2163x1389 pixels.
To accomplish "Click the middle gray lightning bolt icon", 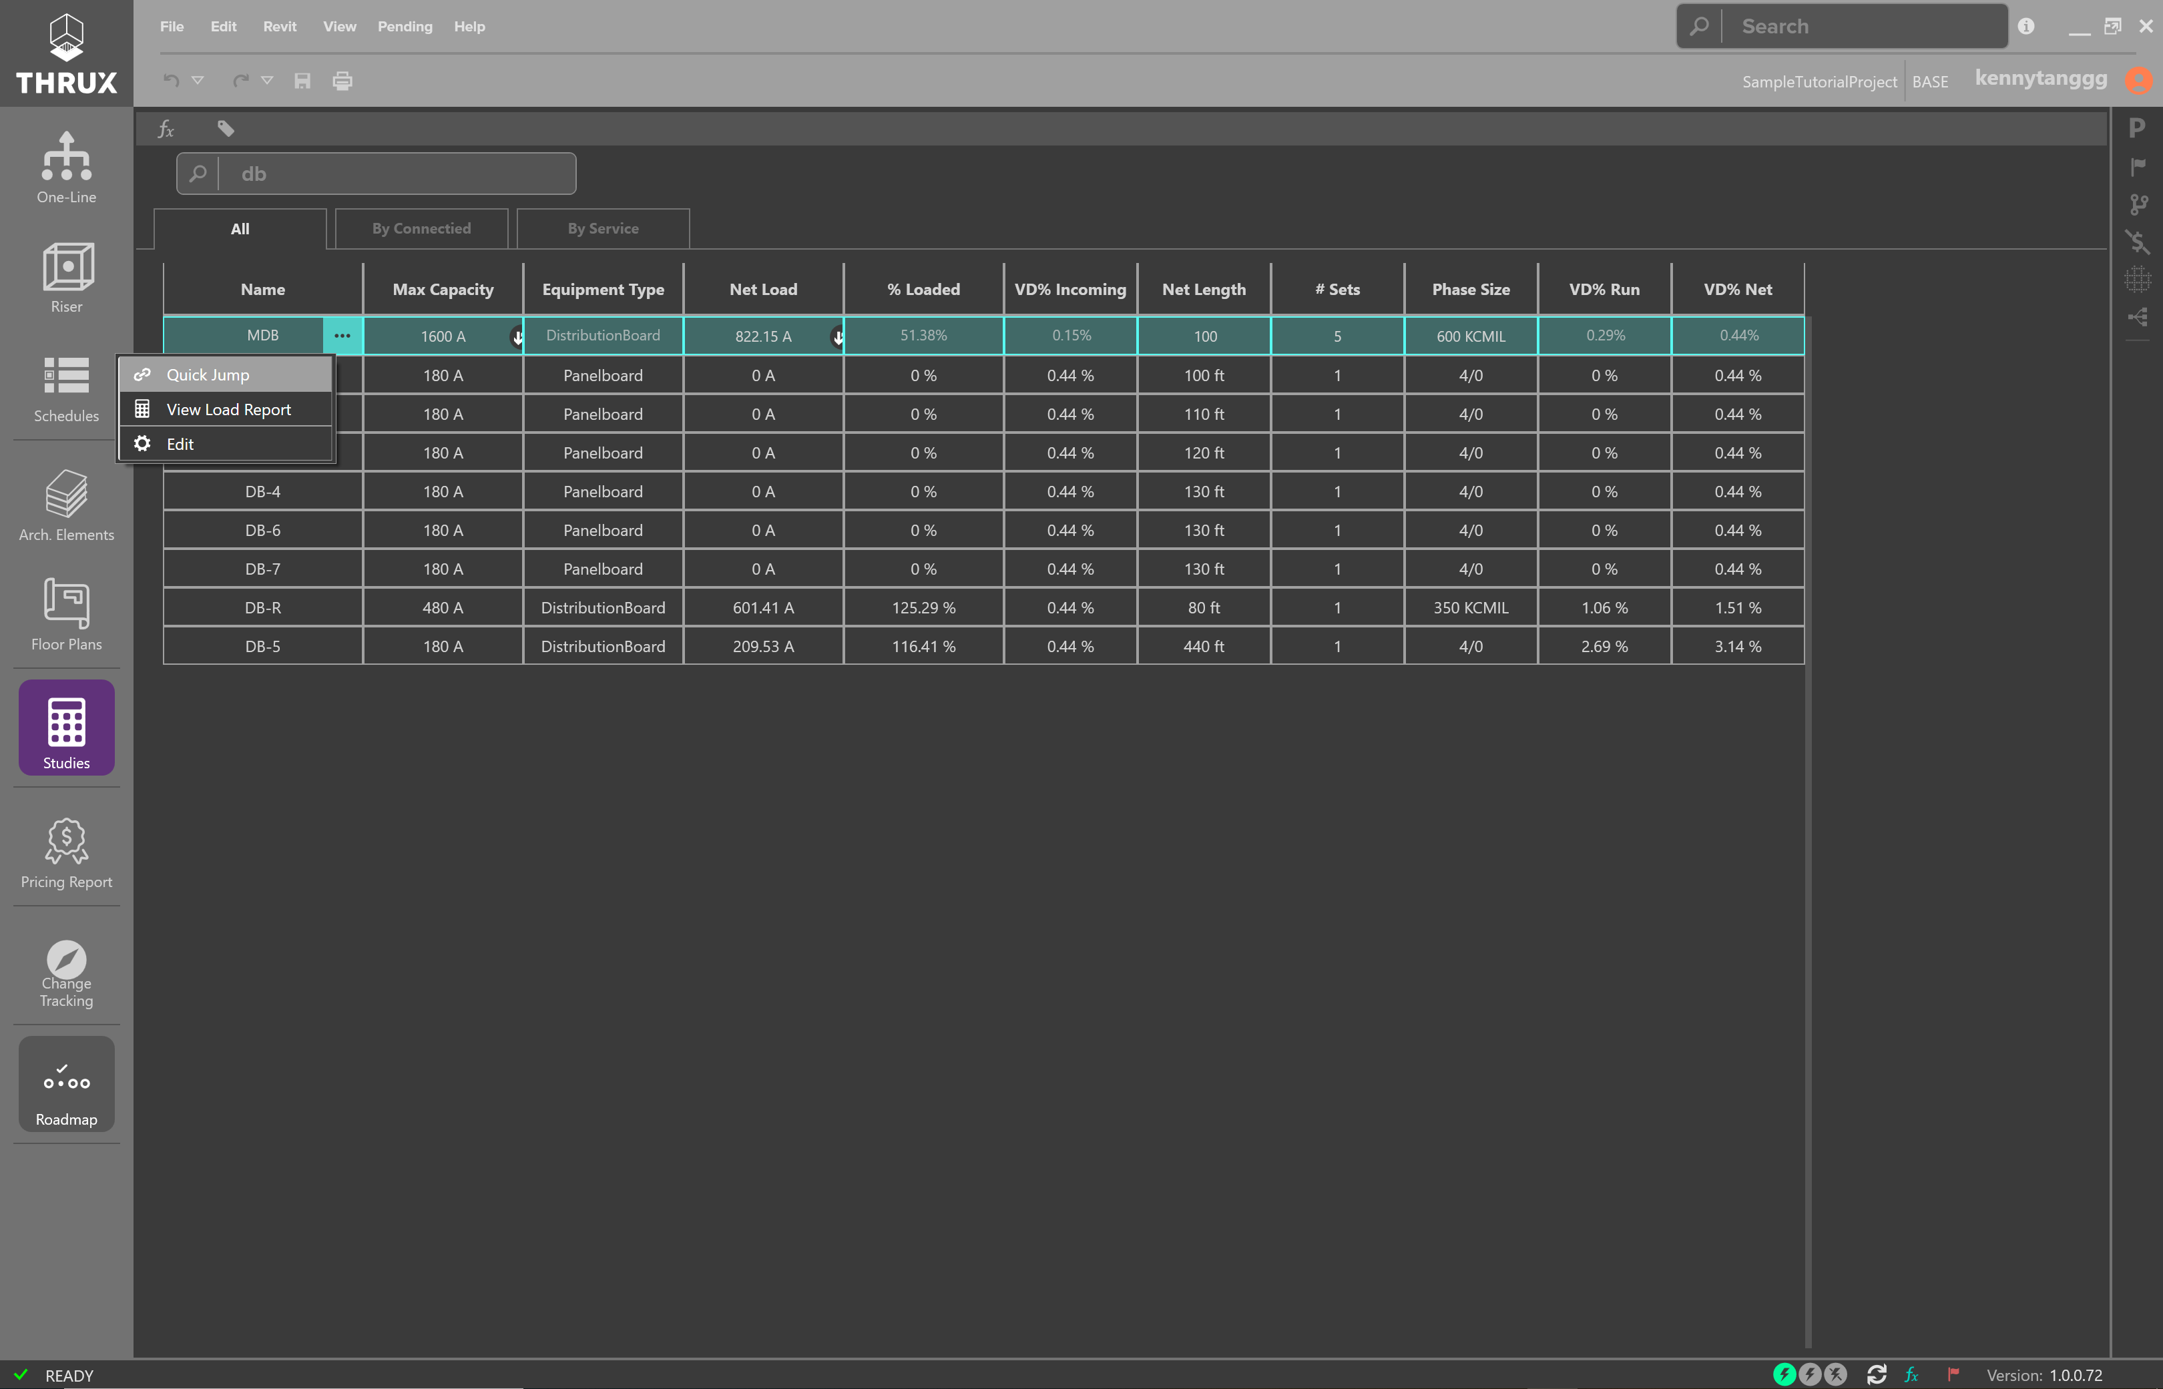I will (1809, 1374).
